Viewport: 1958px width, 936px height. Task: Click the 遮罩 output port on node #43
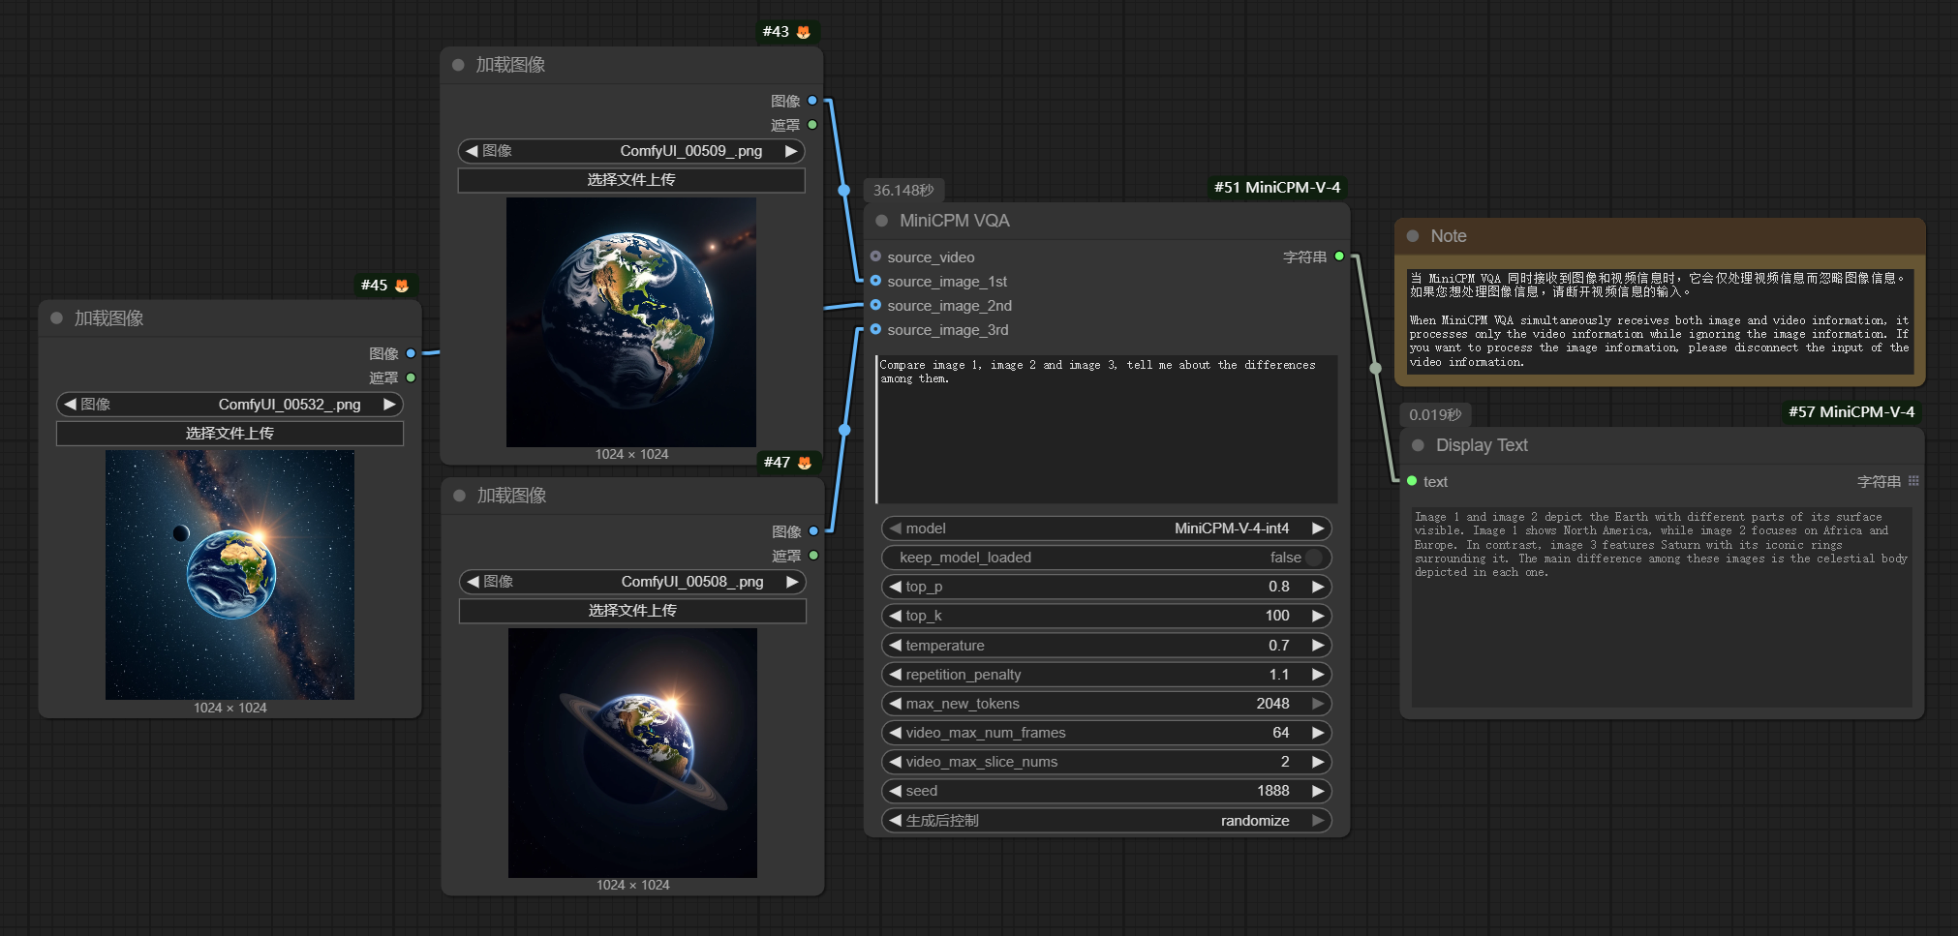click(x=812, y=125)
